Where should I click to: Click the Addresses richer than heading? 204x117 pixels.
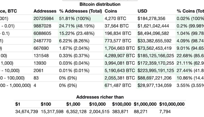click(100, 97)
